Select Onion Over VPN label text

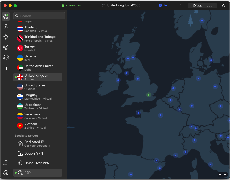(37, 163)
